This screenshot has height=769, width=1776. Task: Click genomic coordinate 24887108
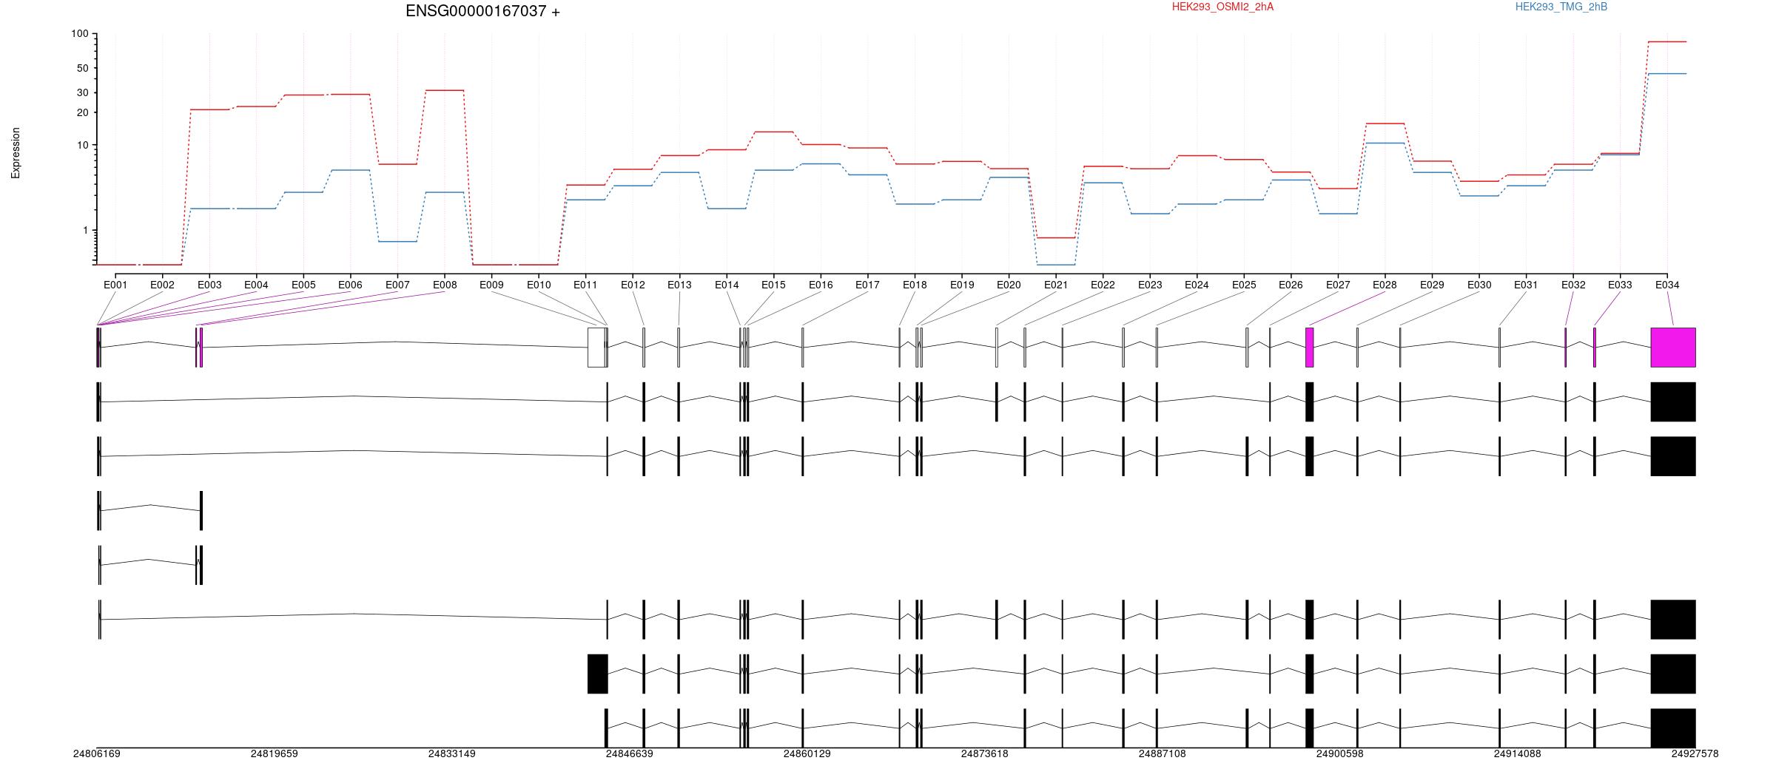(1162, 754)
